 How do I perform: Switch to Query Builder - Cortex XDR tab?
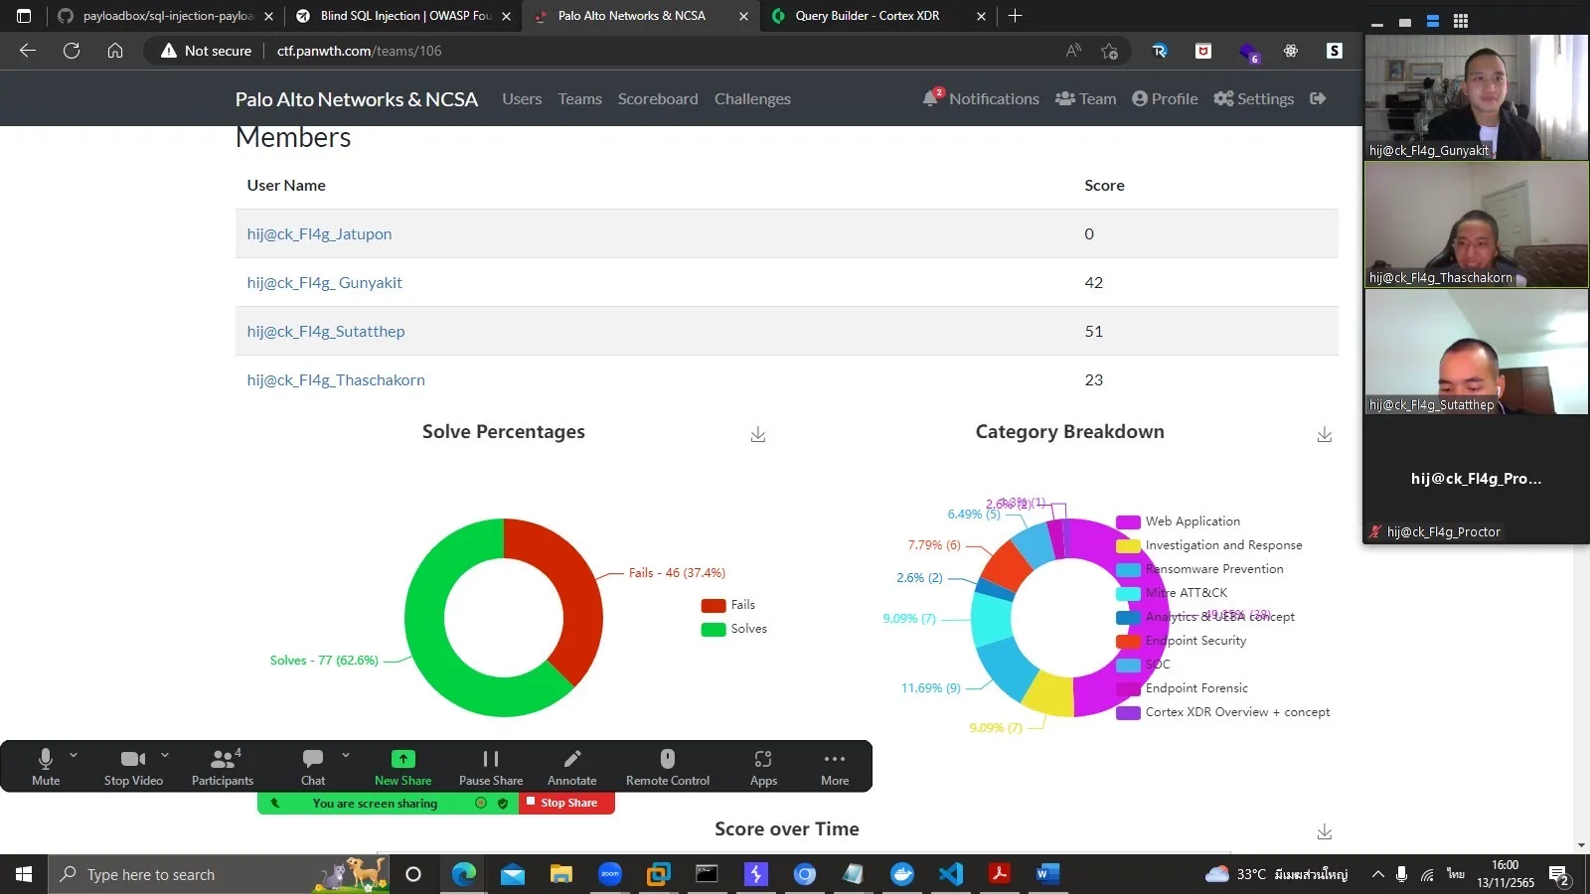(x=878, y=16)
